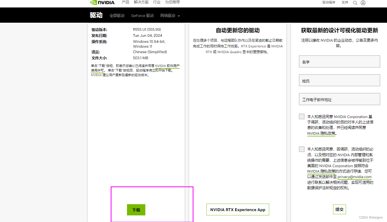
Task: Click the 操作系统 label
Action: click(99, 42)
